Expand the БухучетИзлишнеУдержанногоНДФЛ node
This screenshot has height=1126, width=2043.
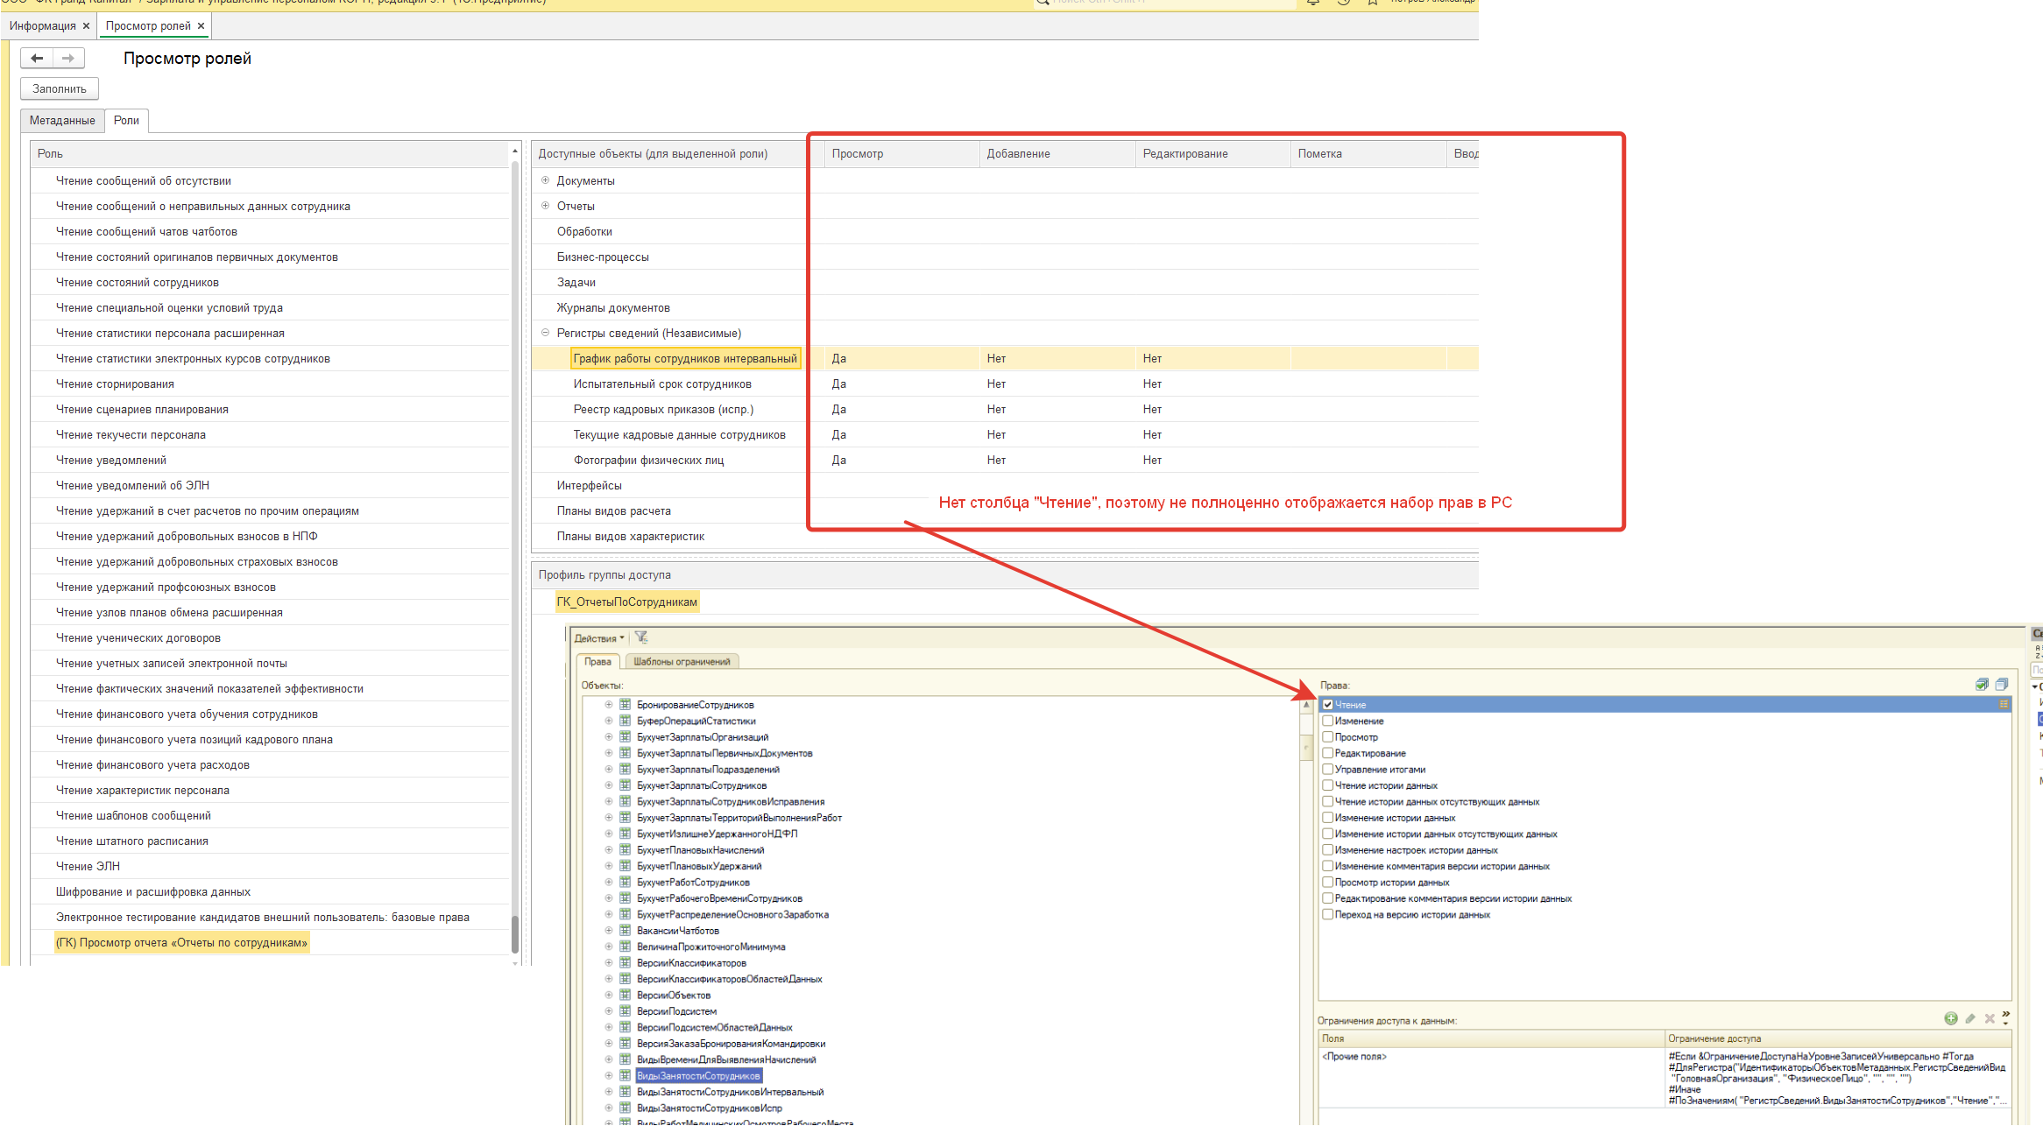609,834
